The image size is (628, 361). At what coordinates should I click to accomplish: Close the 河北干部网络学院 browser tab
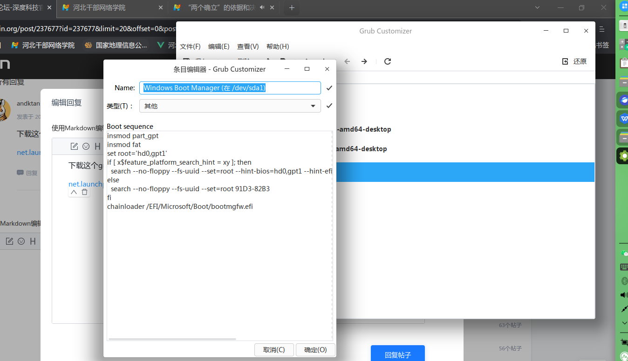click(161, 8)
